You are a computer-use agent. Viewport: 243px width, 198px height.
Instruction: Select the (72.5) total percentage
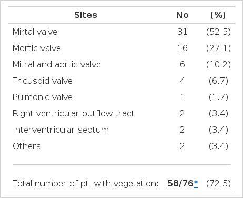coord(218,184)
